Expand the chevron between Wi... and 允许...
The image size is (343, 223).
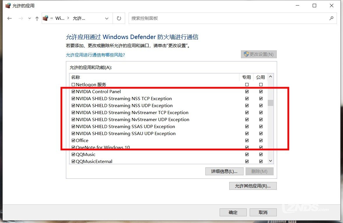click(68, 18)
